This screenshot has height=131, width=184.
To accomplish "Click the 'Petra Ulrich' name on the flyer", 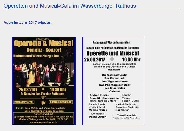I will [98, 117].
